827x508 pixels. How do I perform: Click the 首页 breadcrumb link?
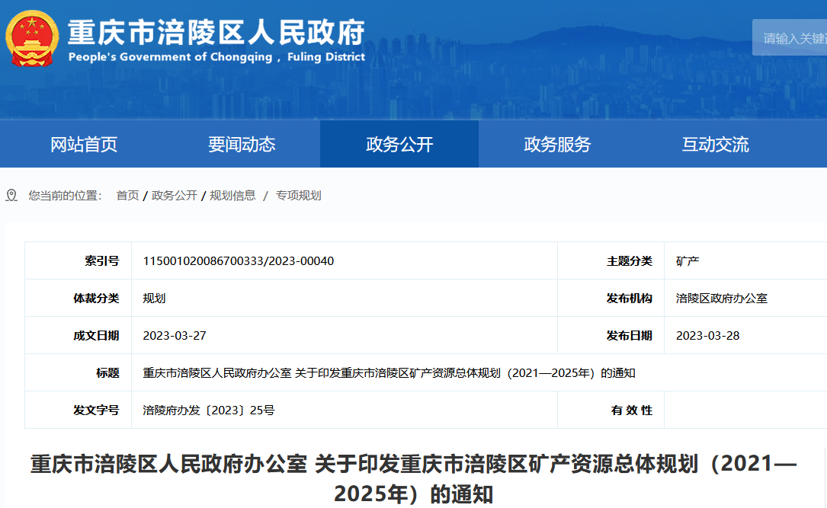(127, 196)
